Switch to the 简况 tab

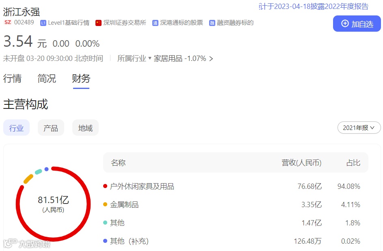(x=47, y=79)
